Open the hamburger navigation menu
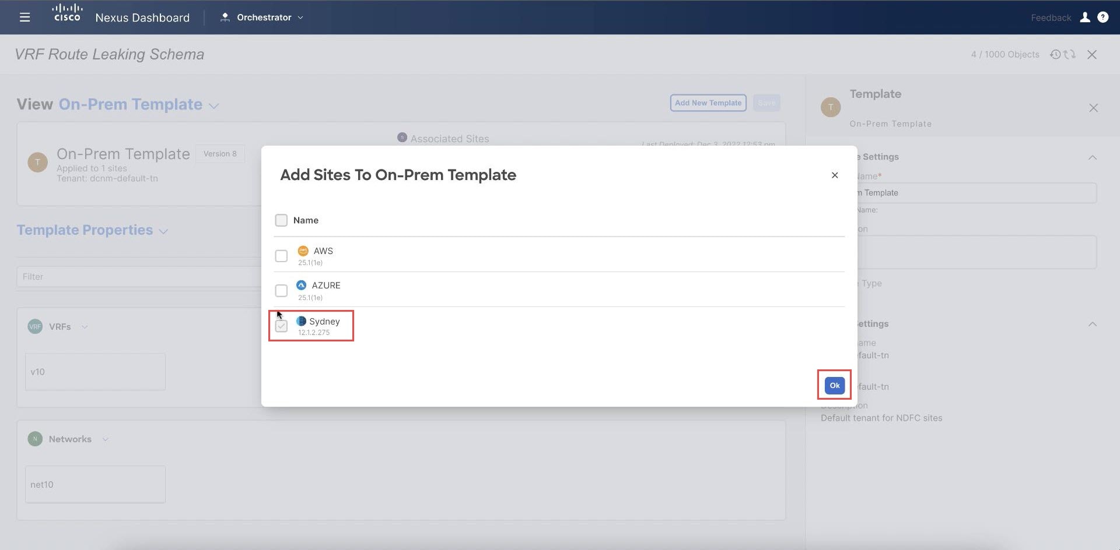This screenshot has height=550, width=1120. (x=24, y=17)
